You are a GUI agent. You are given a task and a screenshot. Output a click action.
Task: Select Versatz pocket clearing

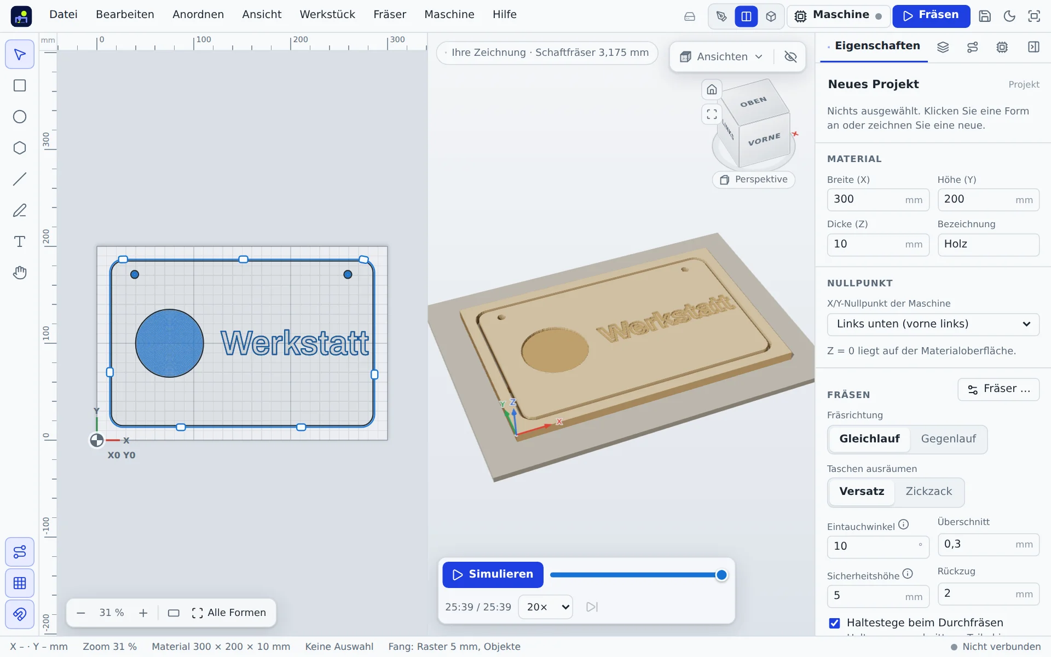tap(862, 492)
